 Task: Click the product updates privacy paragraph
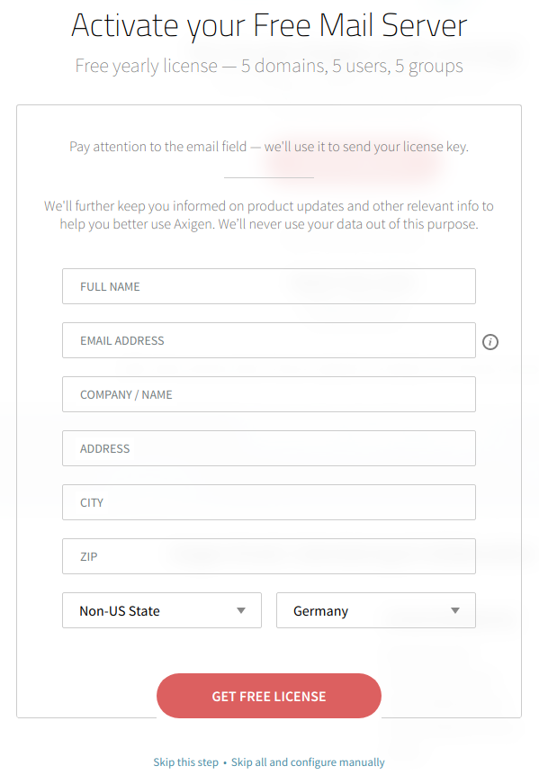point(269,215)
